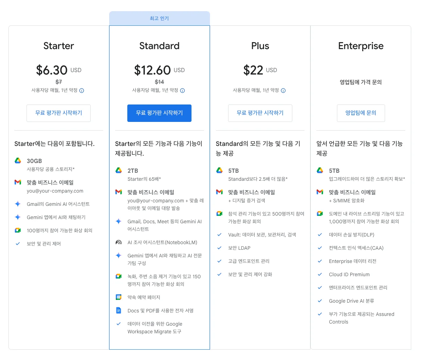Click the Google Meet icon in the Enterprise plan
The width and height of the screenshot is (421, 357).
[x=320, y=214]
